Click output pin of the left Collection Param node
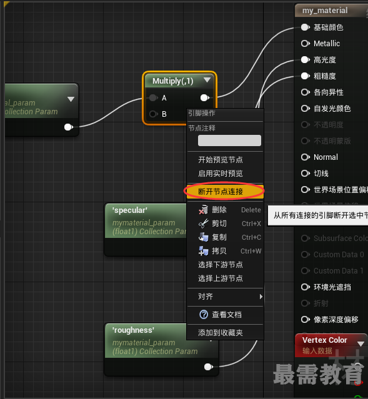 69,127
